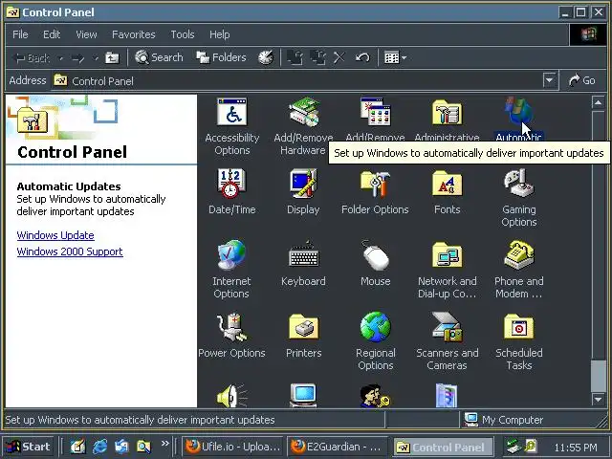Switch to E2Guardian taskbar window
Screen dimensions: 612x459
(337, 447)
